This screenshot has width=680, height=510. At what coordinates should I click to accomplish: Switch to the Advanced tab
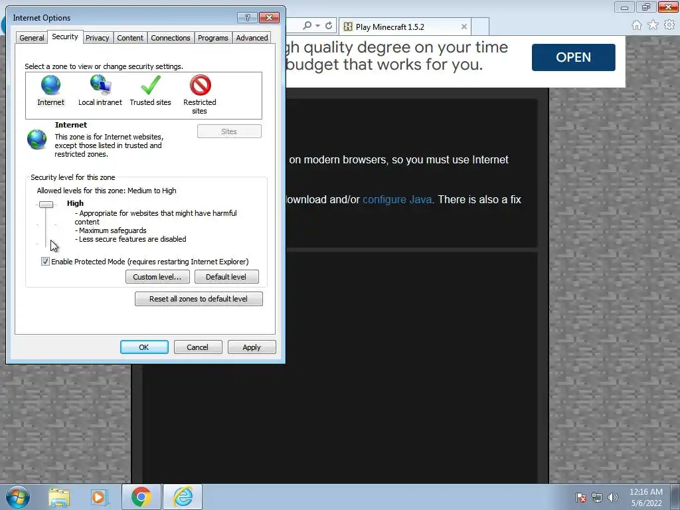pyautogui.click(x=252, y=38)
